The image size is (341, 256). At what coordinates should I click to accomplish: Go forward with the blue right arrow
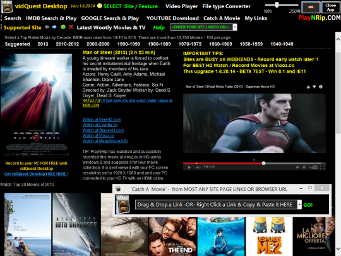tap(54, 27)
